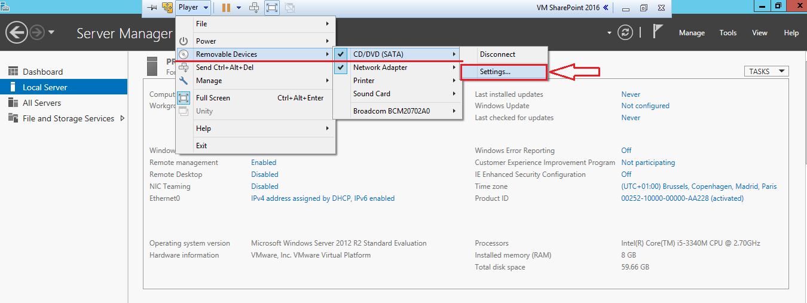Open the notifications flag icon
The width and height of the screenshot is (807, 303).
[658, 31]
